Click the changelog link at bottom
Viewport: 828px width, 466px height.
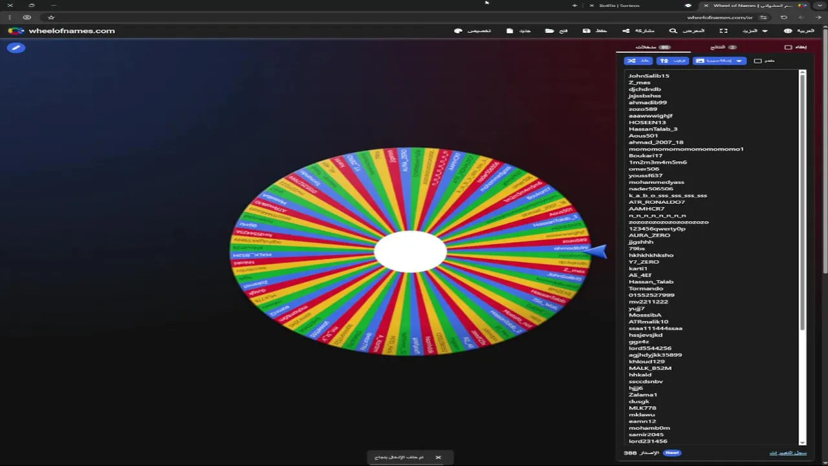coord(788,453)
